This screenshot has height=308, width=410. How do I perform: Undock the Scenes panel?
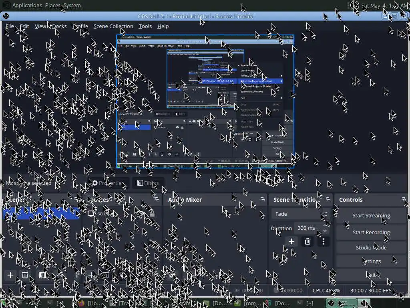point(76,200)
